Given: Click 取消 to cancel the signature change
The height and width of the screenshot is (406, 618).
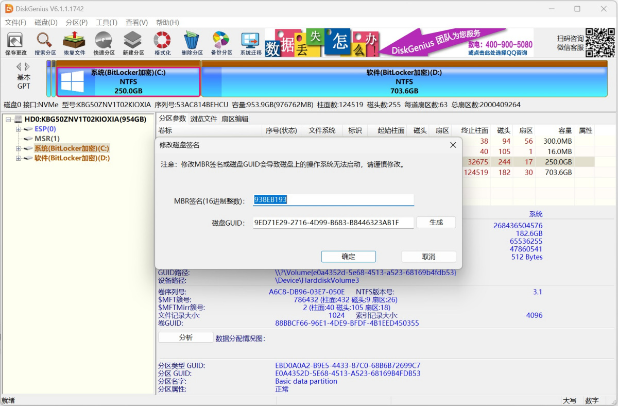Looking at the screenshot, I should [428, 257].
